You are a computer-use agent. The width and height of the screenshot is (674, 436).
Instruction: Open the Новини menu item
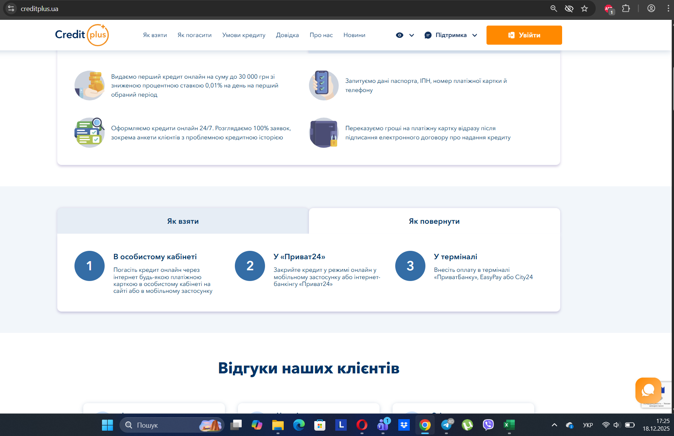[354, 35]
